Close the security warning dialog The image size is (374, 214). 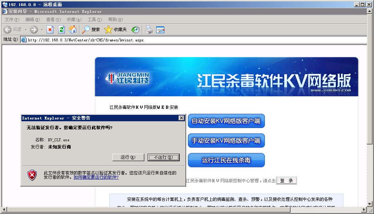click(181, 118)
